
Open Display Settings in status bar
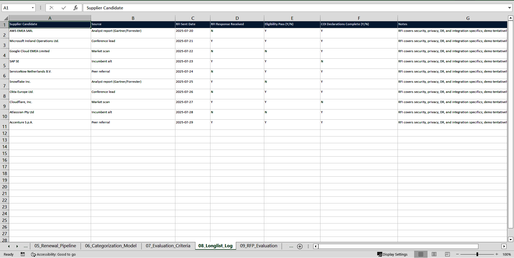[392, 254]
